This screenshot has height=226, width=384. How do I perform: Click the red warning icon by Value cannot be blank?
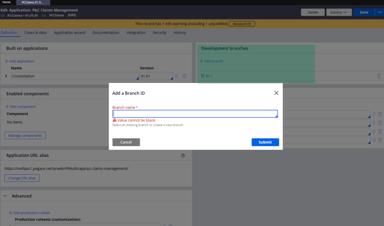(x=114, y=120)
